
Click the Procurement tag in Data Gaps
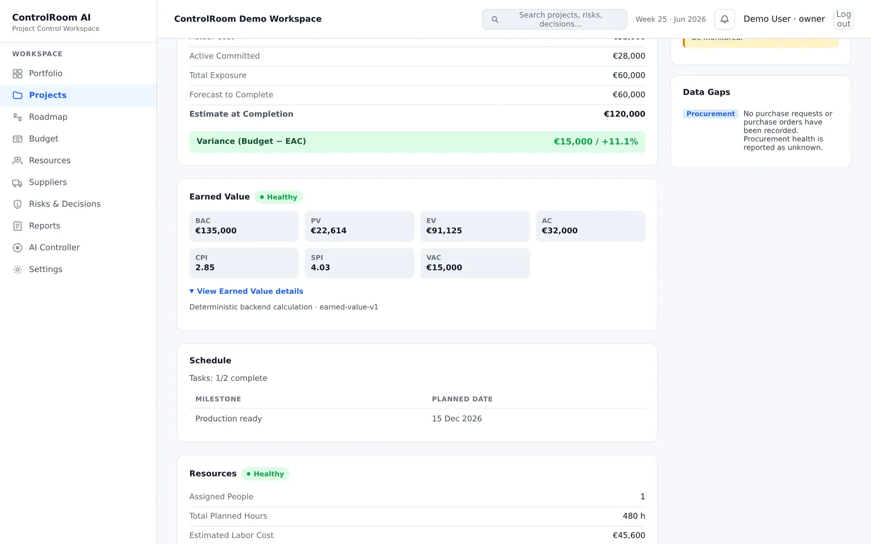pyautogui.click(x=710, y=114)
